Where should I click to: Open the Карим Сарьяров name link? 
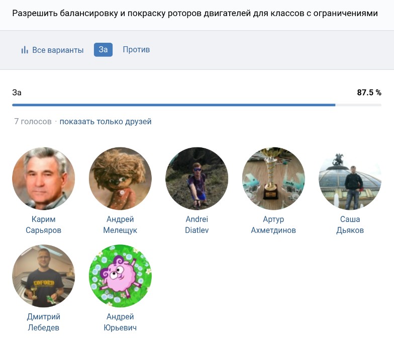[x=43, y=225]
